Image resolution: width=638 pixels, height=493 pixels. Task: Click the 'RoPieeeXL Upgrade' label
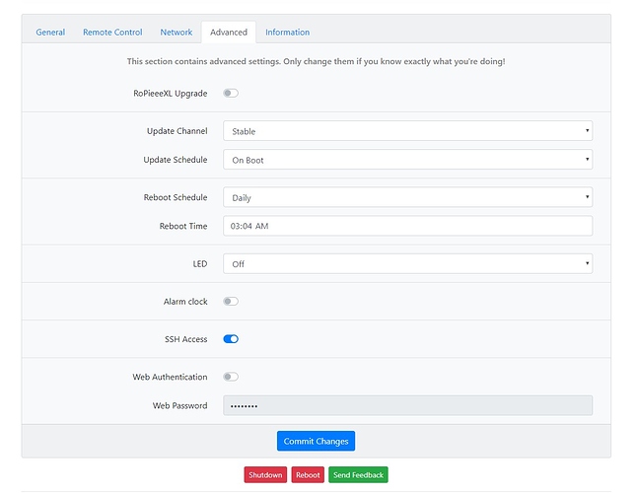[170, 94]
